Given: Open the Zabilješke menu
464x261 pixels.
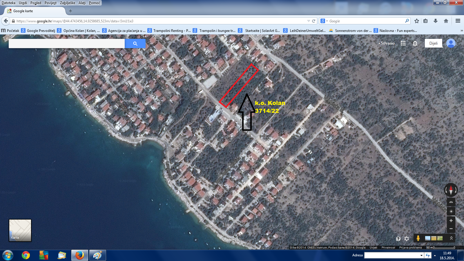Looking at the screenshot, I should click(68, 3).
